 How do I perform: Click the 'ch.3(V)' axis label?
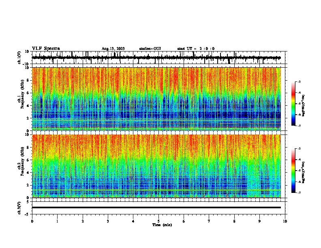[x=19, y=208]
